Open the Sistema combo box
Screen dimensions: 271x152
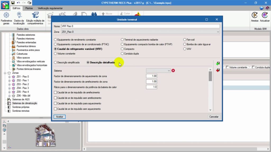pyautogui.click(x=158, y=70)
